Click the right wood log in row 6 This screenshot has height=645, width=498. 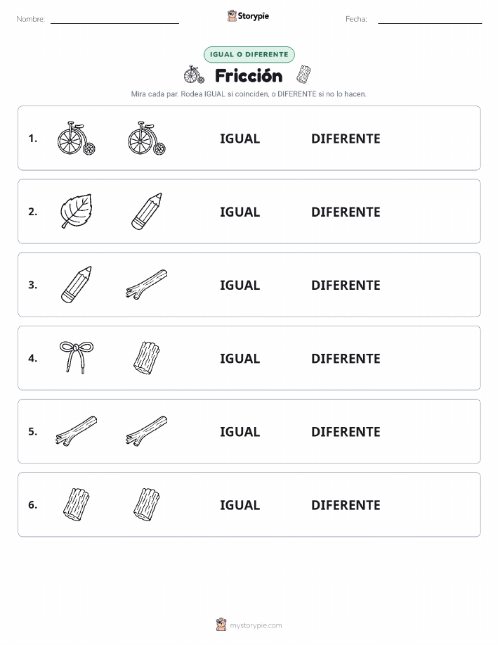point(147,504)
